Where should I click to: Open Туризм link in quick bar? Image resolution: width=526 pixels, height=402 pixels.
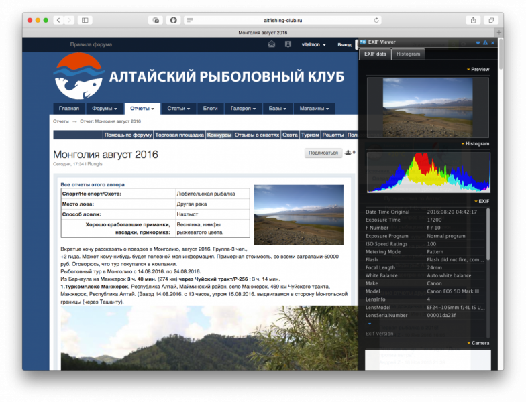point(310,135)
